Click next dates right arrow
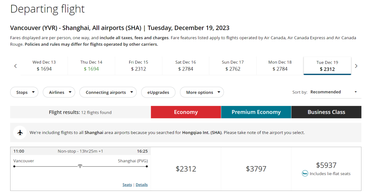Image resolution: width=366 pixels, height=193 pixels. (356, 66)
